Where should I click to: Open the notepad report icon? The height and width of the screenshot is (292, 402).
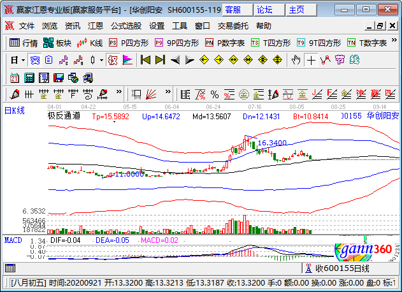pos(44,78)
